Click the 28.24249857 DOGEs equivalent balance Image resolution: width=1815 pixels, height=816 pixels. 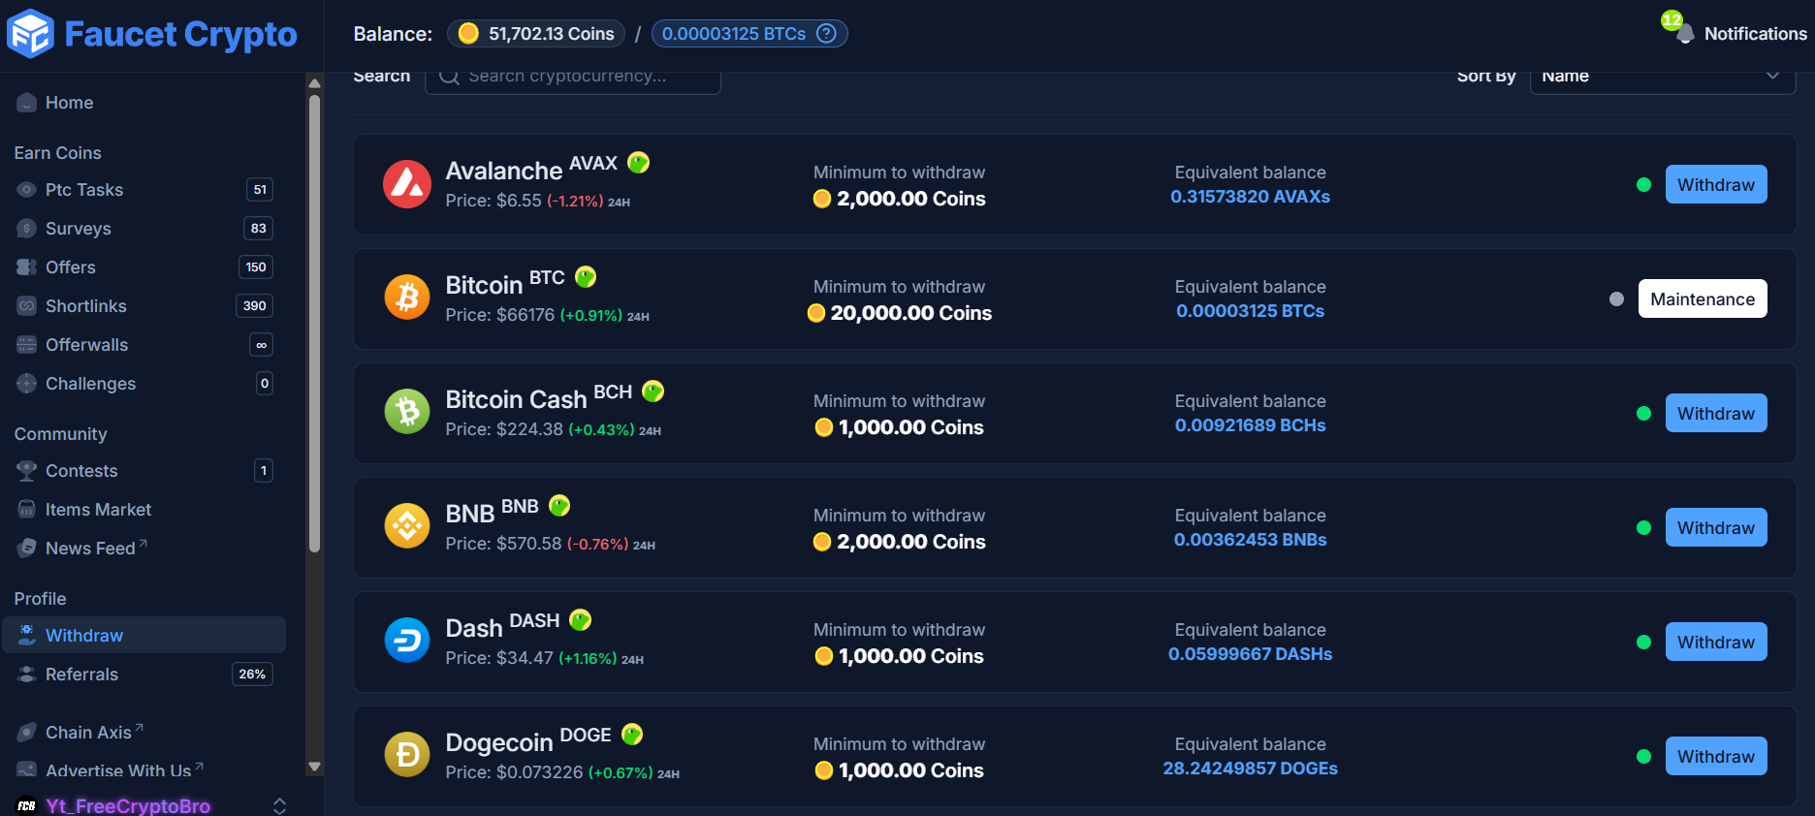(1250, 769)
